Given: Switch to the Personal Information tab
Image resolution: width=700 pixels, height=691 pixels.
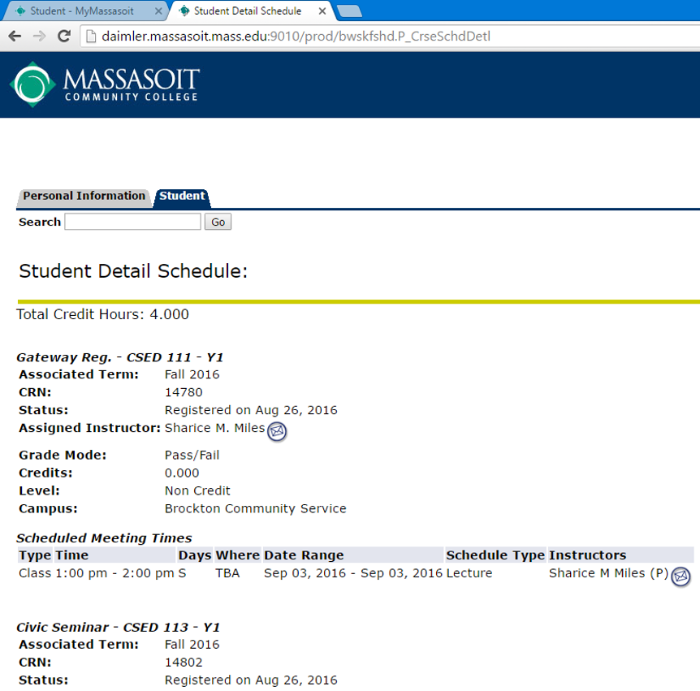Looking at the screenshot, I should point(84,197).
